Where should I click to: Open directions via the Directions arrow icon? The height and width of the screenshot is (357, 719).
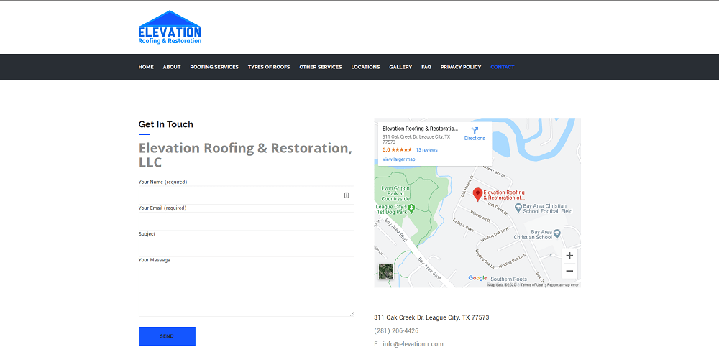[x=475, y=131]
